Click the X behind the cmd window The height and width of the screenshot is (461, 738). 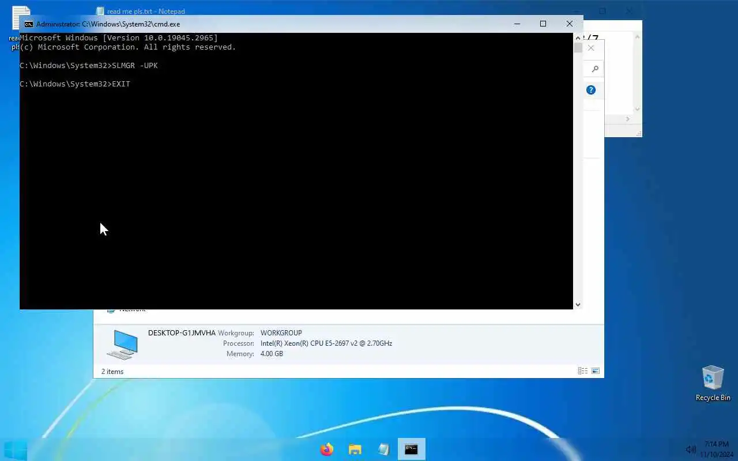pyautogui.click(x=591, y=48)
